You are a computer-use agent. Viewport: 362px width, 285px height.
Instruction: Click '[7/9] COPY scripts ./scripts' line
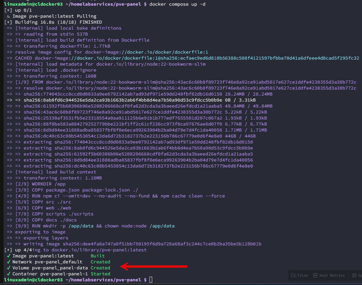[x=50, y=214]
